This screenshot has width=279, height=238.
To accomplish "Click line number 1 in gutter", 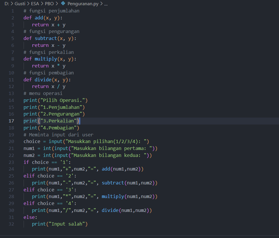I will [13, 11].
